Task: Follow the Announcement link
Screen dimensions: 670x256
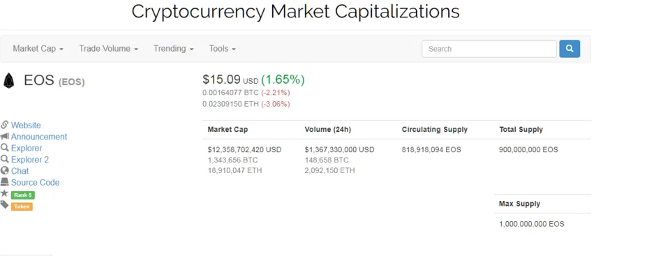Action: click(39, 137)
